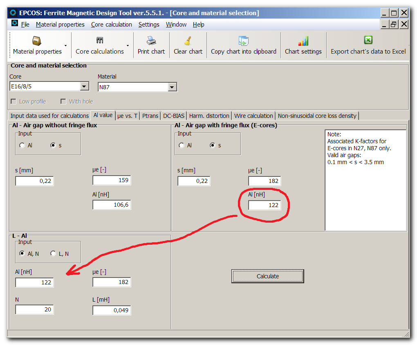Open the Material combo box arrow

coord(173,87)
